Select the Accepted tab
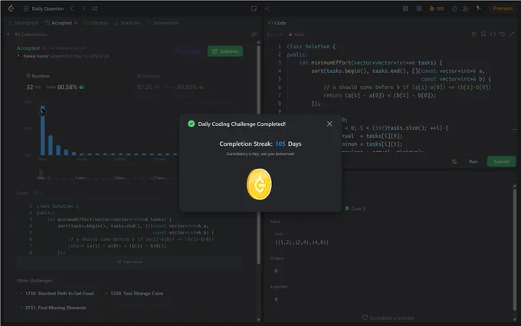521x326 pixels. click(58, 23)
